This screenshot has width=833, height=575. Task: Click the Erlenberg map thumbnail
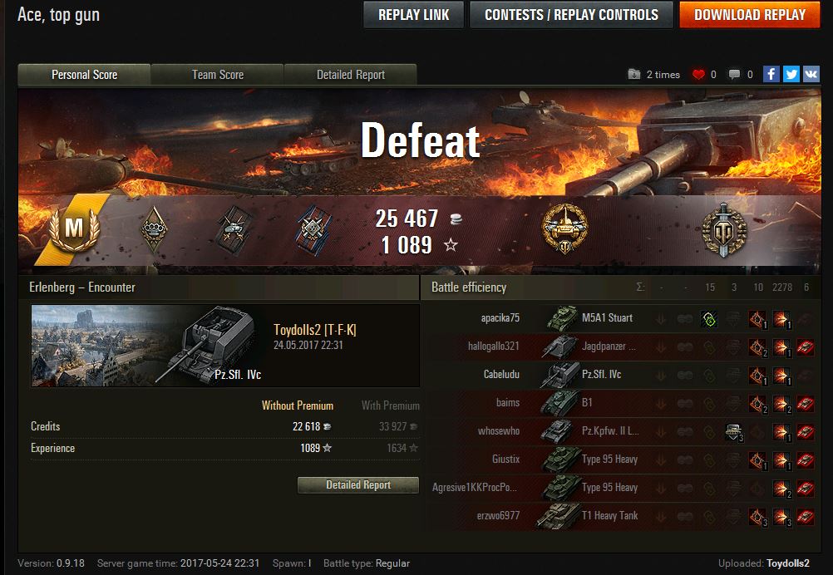[101, 346]
